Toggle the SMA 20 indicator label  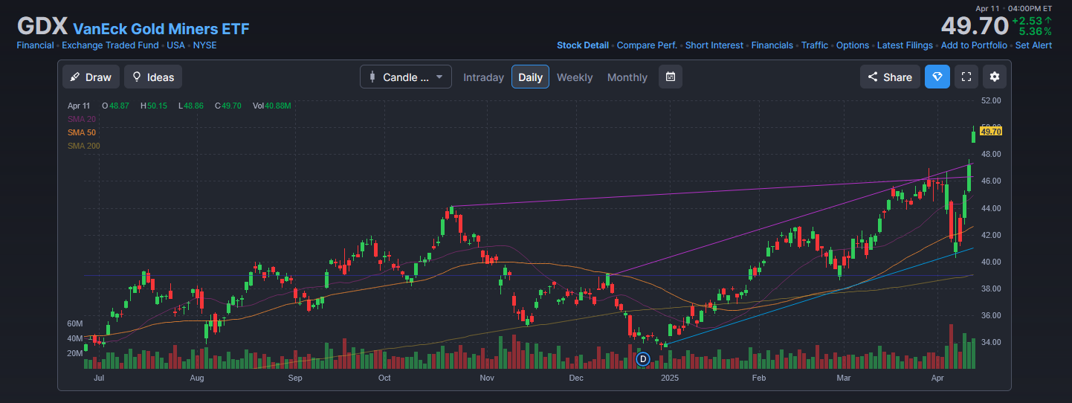click(81, 119)
